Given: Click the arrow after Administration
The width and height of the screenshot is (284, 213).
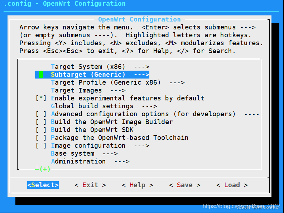Looking at the screenshot, I should point(122,161).
